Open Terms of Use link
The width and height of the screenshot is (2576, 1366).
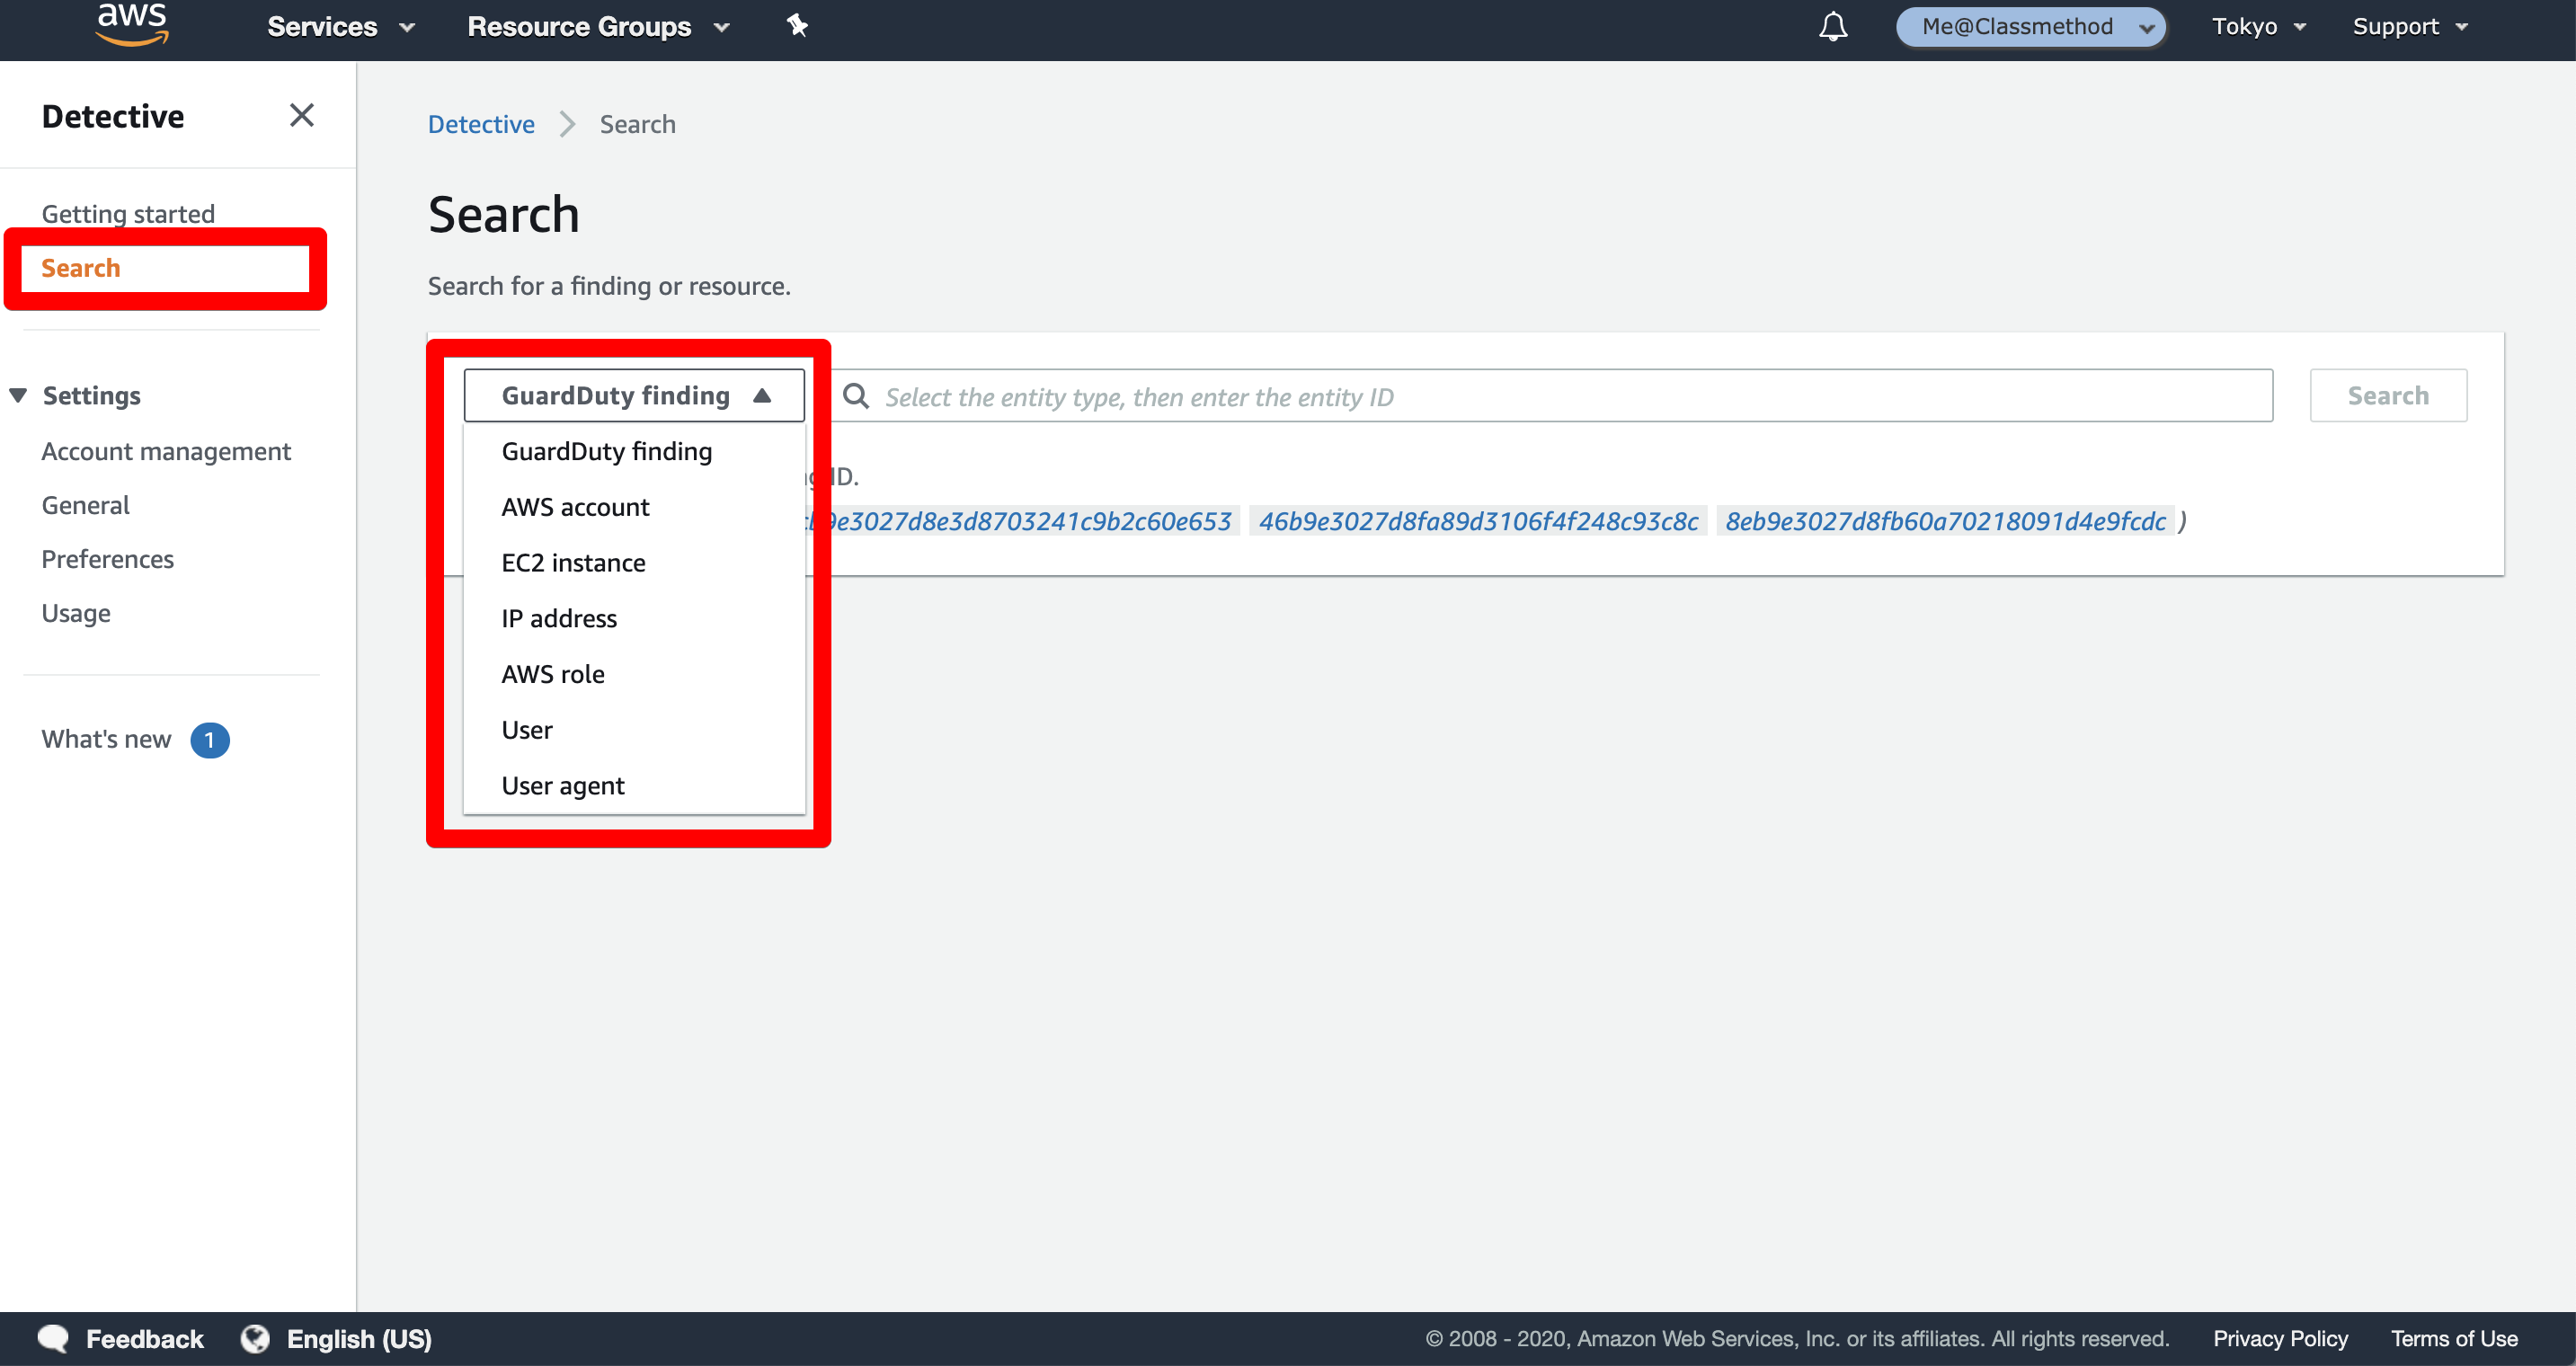pyautogui.click(x=2453, y=1338)
